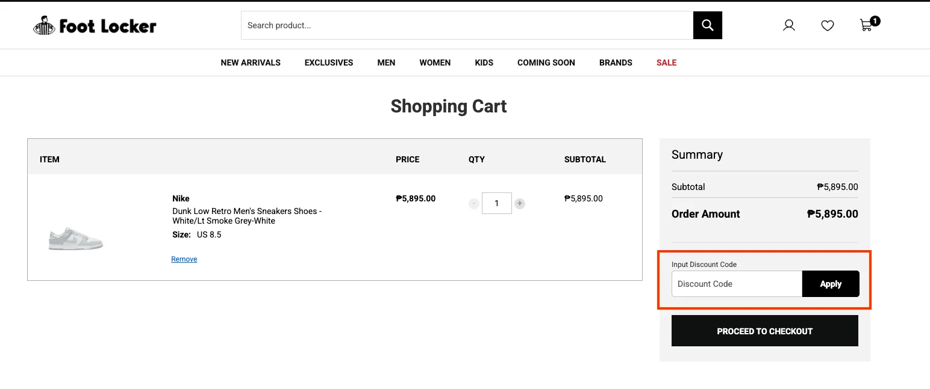Image resolution: width=930 pixels, height=389 pixels.
Task: Click the item price ₱5,895.00 under PRICE
Action: click(x=416, y=198)
